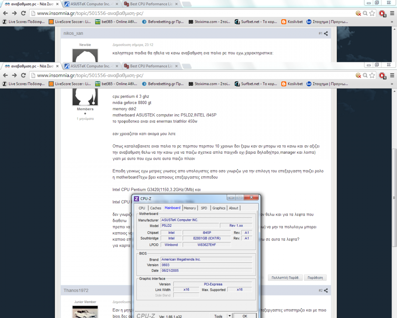Click the upper window address bar URL
The width and height of the screenshot is (397, 318).
tap(90, 13)
